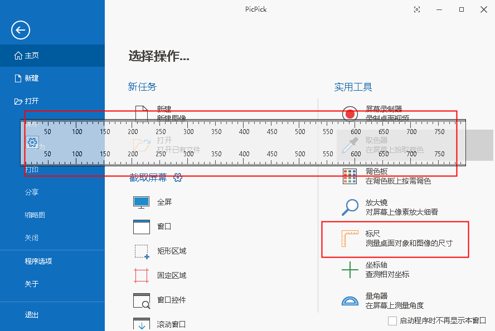Enable 启动程序时不再显示本窗口 checkbox
The height and width of the screenshot is (331, 495).
pos(392,321)
